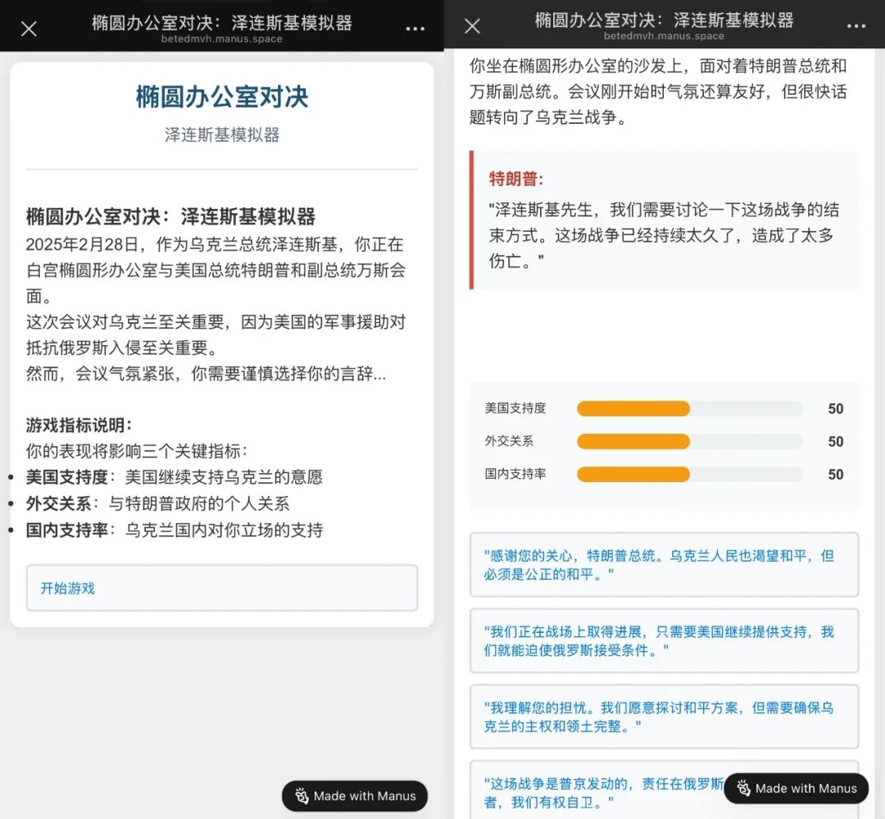Screen dimensions: 885x819
Task: Pick the reply beginning 我理解您的担忧
Action: 664,717
